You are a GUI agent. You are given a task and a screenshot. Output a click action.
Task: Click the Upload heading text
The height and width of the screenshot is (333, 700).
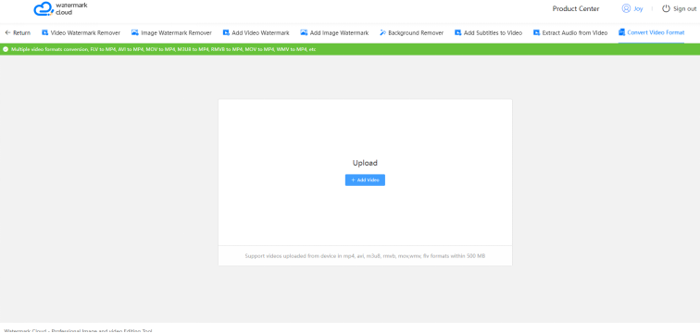point(365,163)
